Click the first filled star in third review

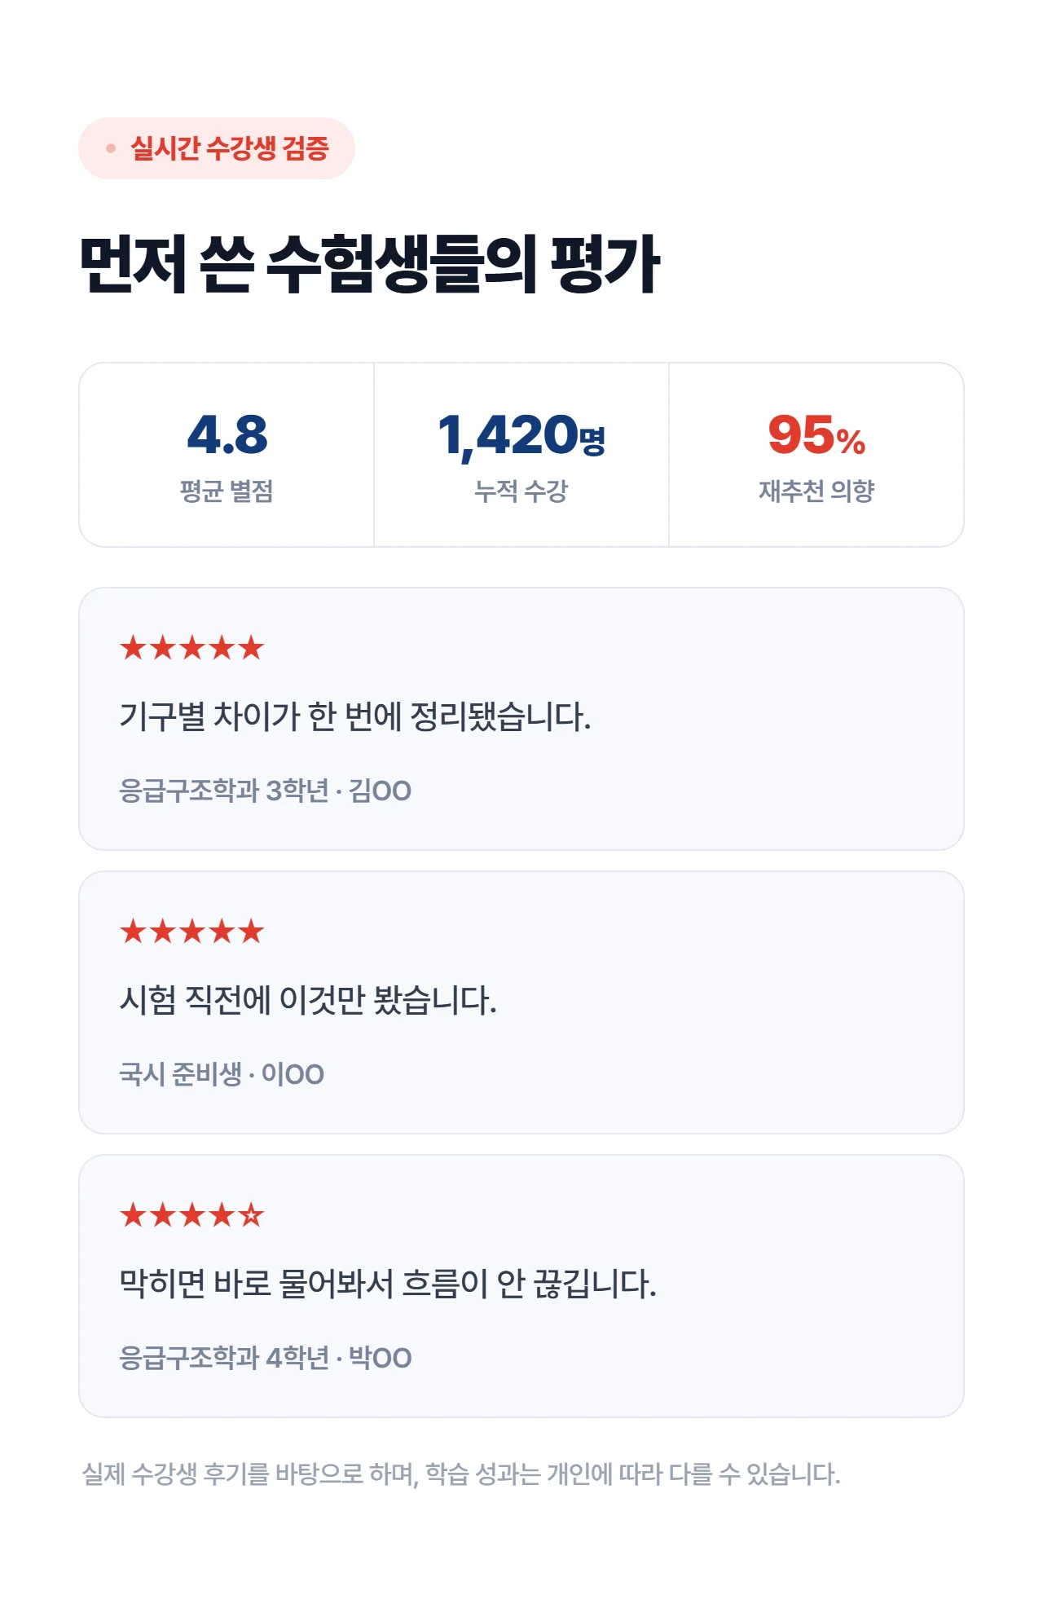(x=133, y=1215)
